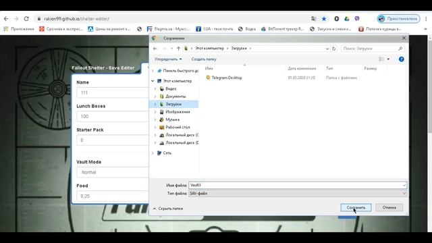The height and width of the screenshot is (243, 432).
Task: Go forward in the save dialog
Action: (164, 49)
